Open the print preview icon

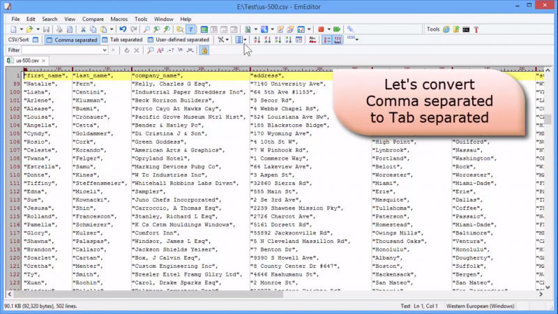click(70, 29)
